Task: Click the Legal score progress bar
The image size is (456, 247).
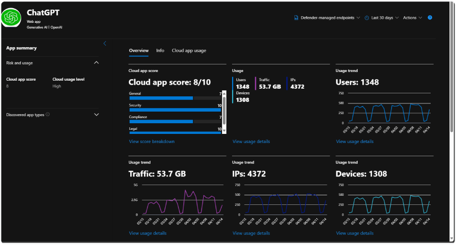Action: tap(175, 132)
